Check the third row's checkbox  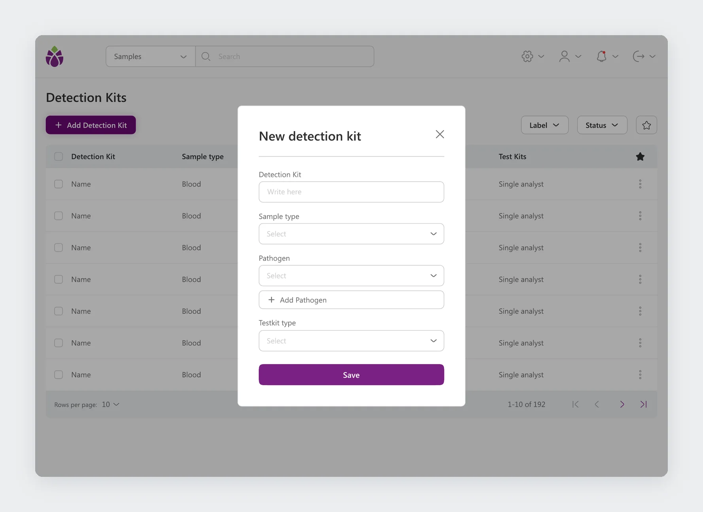(59, 248)
